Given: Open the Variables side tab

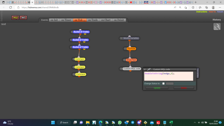Looking at the screenshot, I should click(198, 73).
